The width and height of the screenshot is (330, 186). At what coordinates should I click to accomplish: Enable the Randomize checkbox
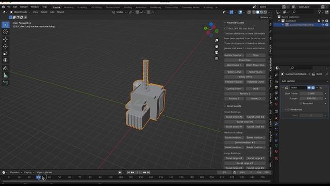[x=289, y=110]
